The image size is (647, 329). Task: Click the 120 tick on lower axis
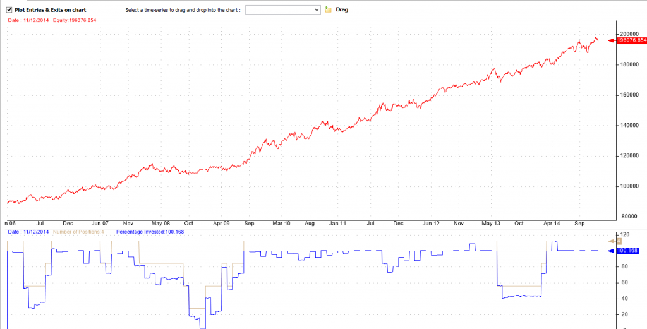point(625,235)
